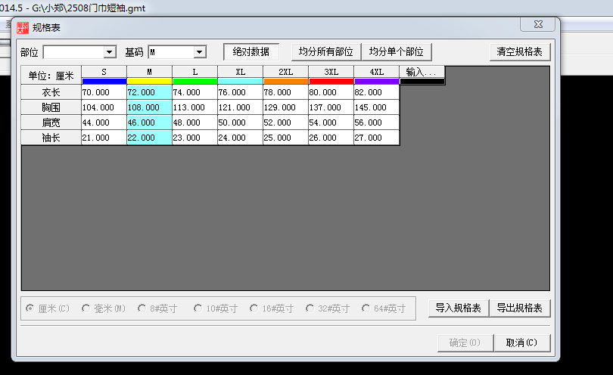This screenshot has height=375, width=613.
Task: Select the XL size column header
Action: tap(240, 72)
